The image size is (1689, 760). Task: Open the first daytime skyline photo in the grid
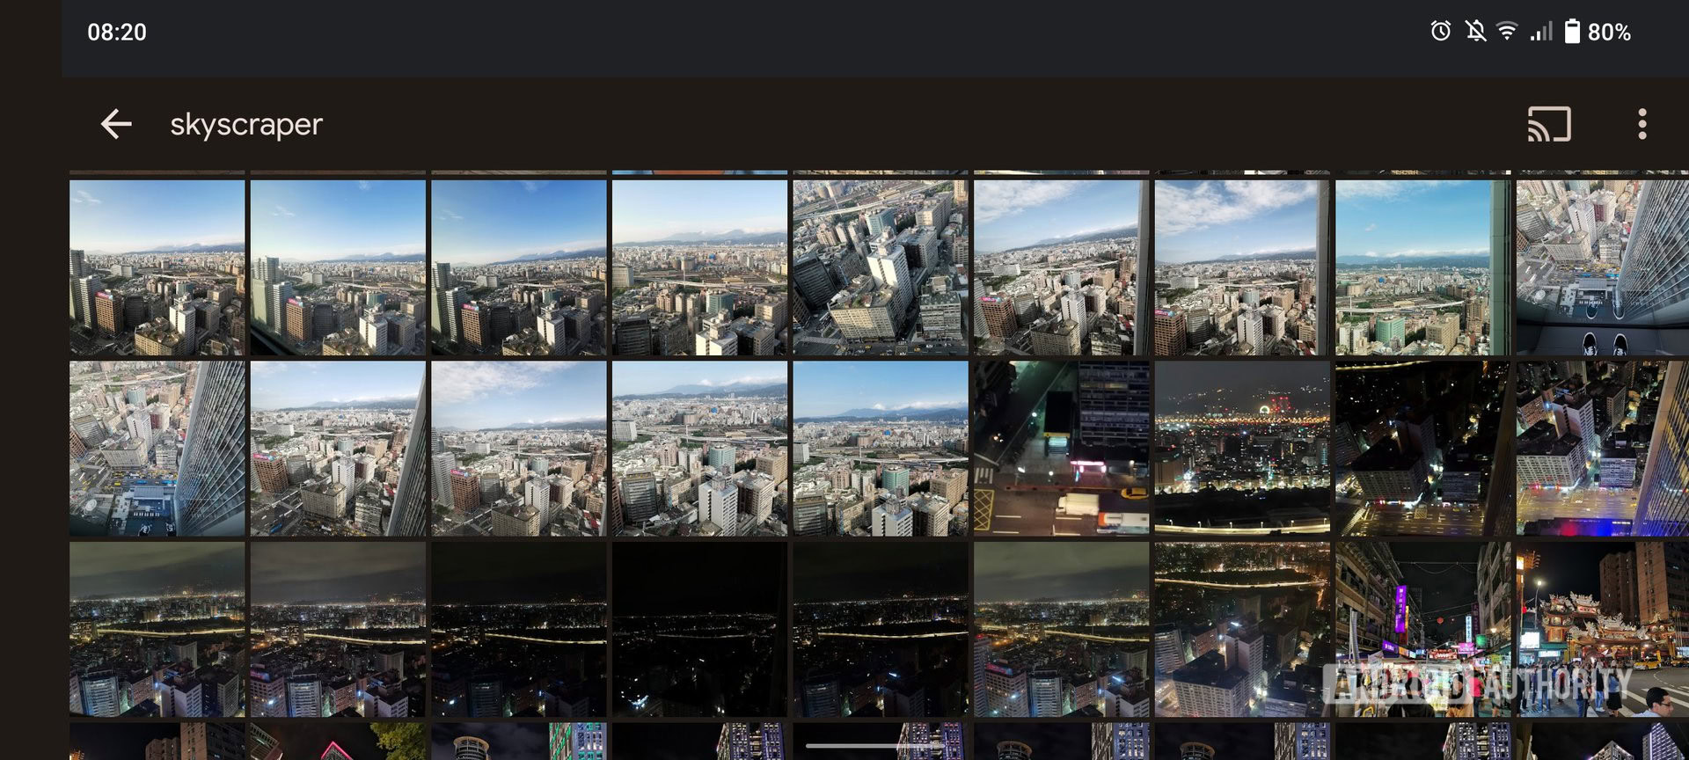coord(157,268)
